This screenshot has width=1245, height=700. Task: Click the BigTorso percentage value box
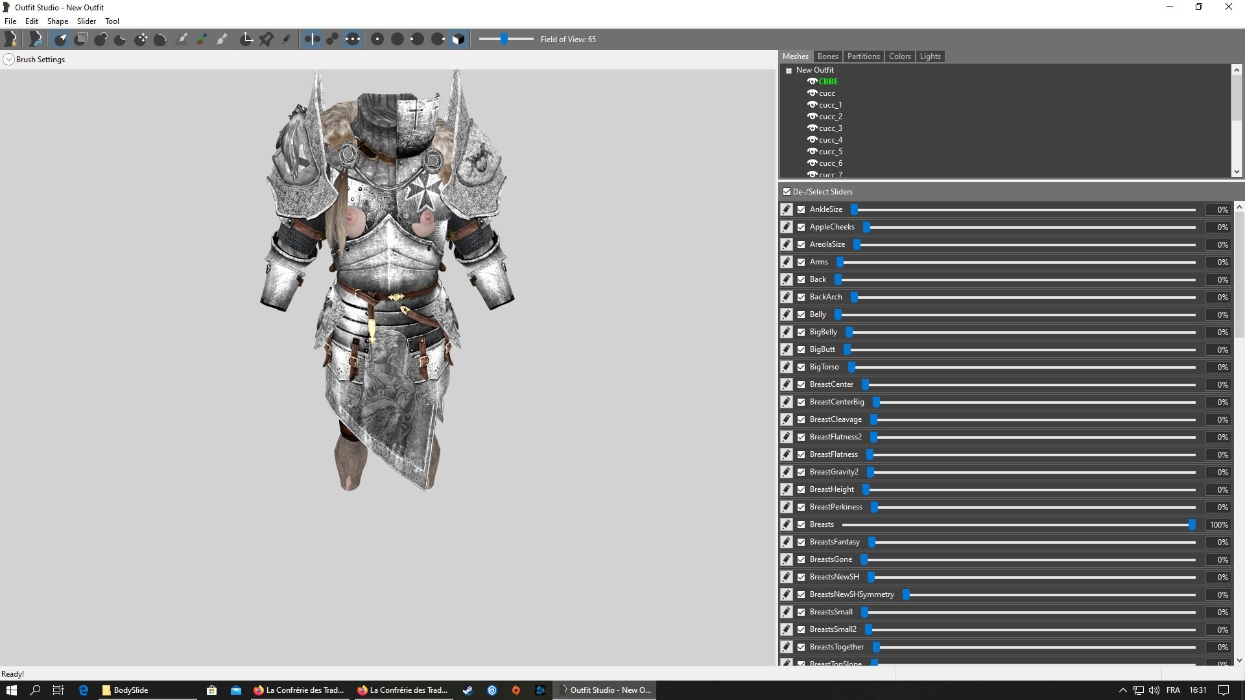[x=1218, y=367]
